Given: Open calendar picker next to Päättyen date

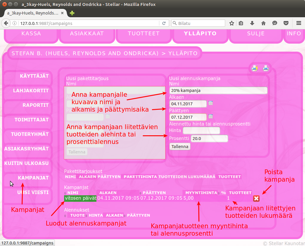Looking at the screenshot, I should point(211,116).
